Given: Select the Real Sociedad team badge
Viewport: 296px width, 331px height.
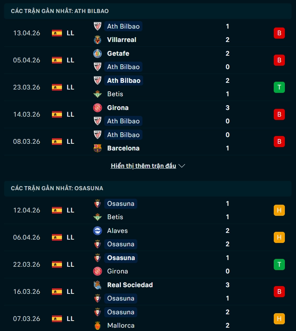Looking at the screenshot, I should click(x=97, y=285).
